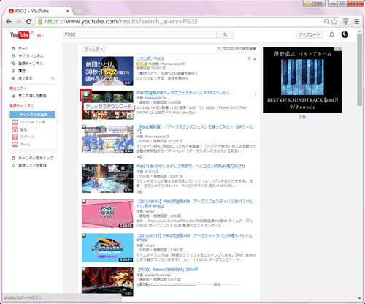Select the PSO2 - YouTube browser tab
The width and height of the screenshot is (365, 304).
pyautogui.click(x=39, y=11)
